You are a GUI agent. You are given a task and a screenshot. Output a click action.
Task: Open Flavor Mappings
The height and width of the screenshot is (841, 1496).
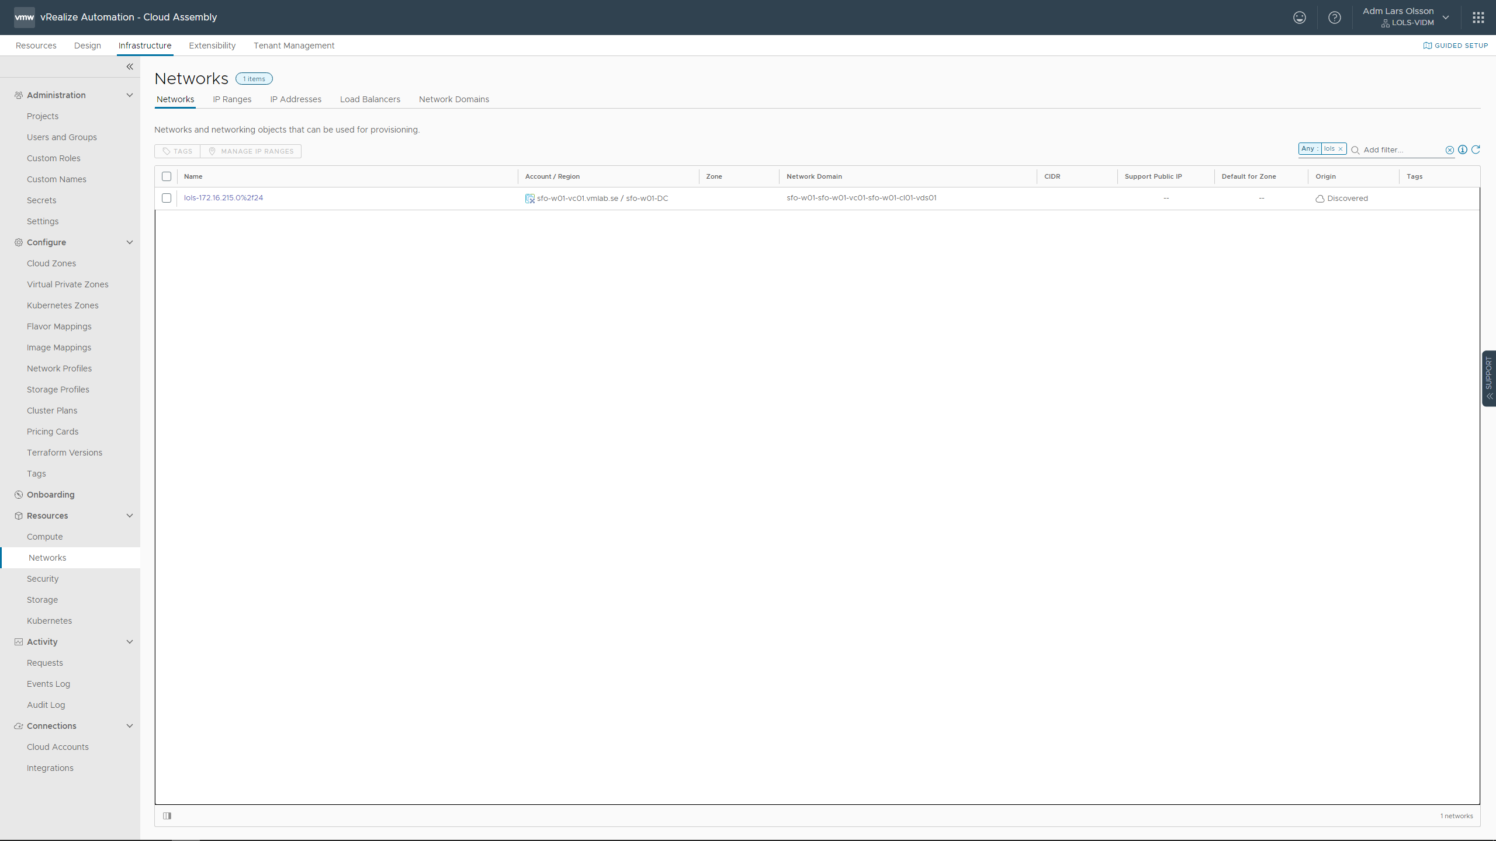tap(59, 326)
